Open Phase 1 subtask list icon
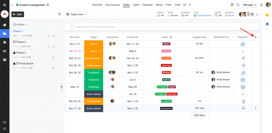The image size is (272, 133). coord(49,36)
